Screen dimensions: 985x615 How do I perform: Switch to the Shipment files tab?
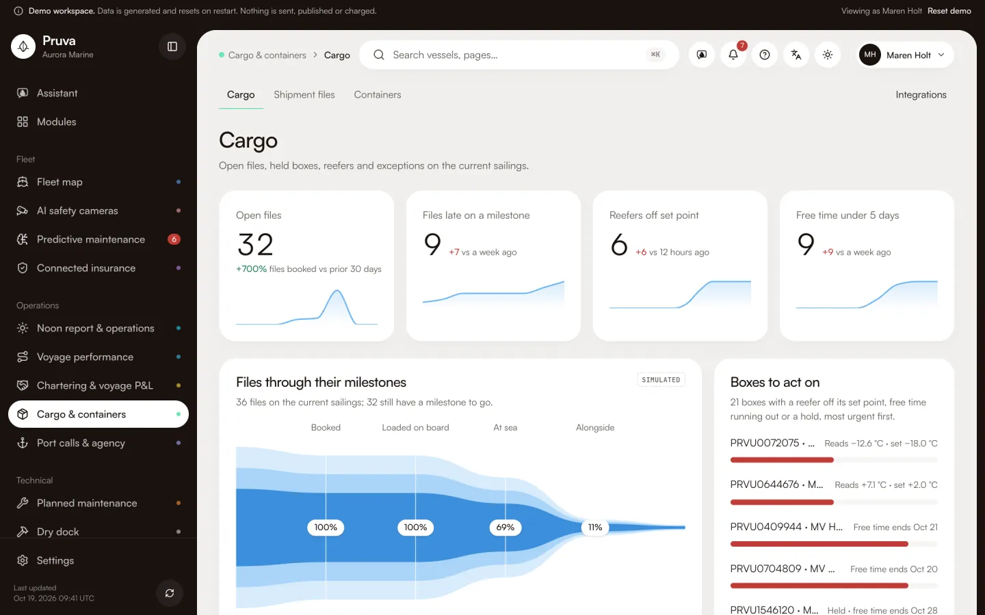(304, 95)
